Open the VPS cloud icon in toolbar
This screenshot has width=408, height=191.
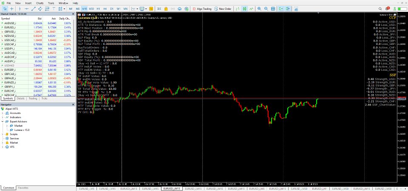pyautogui.click(x=179, y=8)
